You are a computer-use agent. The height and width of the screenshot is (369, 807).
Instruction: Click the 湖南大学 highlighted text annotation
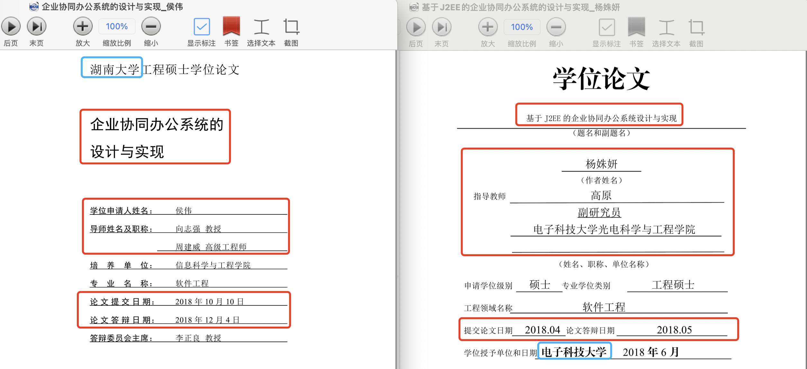(112, 68)
